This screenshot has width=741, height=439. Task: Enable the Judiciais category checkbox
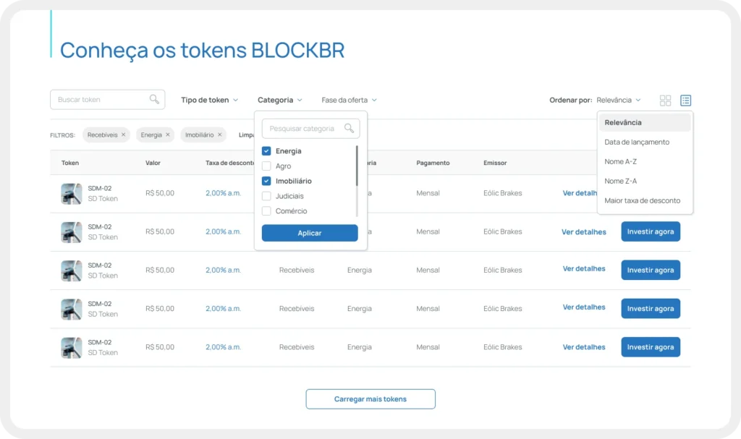(x=266, y=196)
